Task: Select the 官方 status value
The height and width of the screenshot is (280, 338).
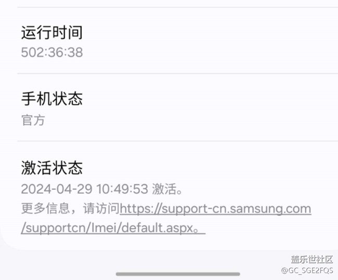Action: pos(33,120)
